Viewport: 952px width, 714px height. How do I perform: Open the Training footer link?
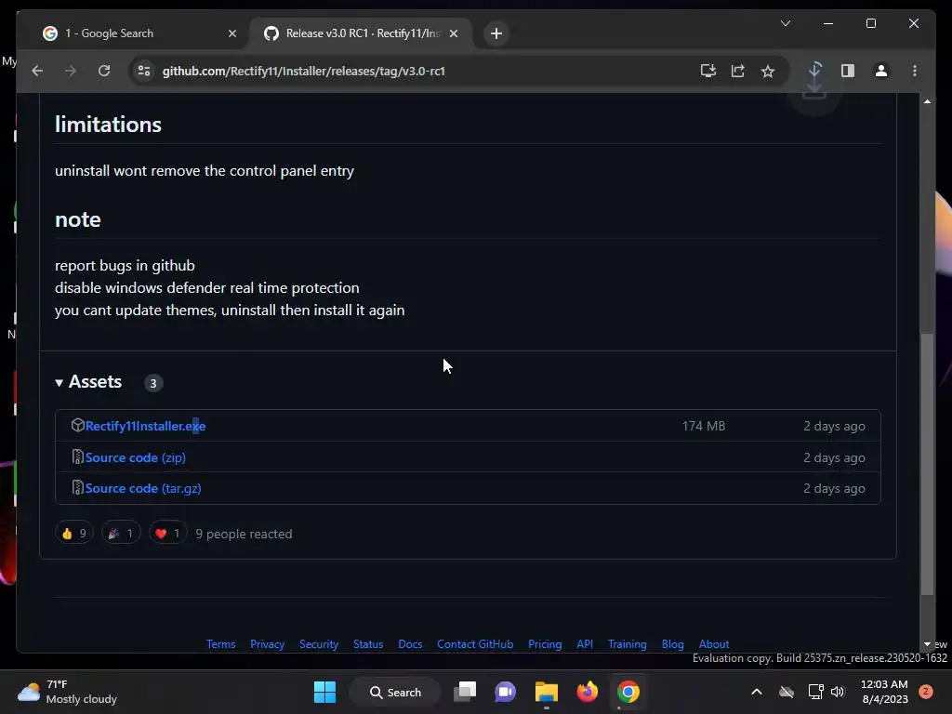(x=628, y=644)
